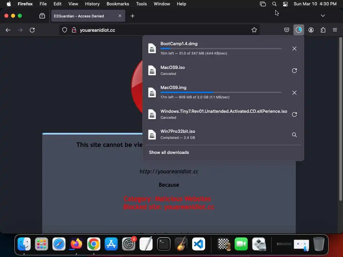Open a new tab with plus button
The image size is (343, 257).
point(132,16)
